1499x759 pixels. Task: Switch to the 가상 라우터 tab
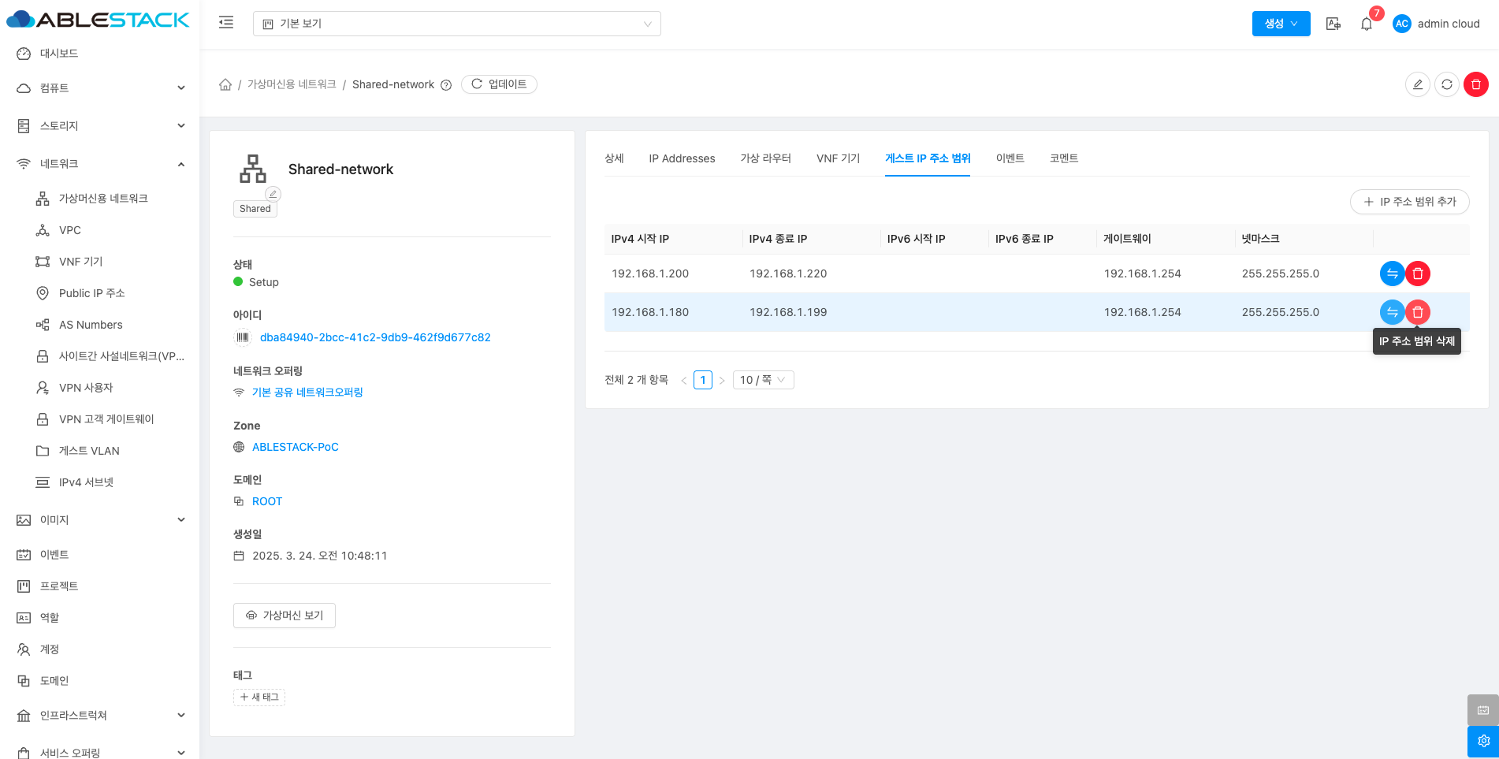point(765,158)
